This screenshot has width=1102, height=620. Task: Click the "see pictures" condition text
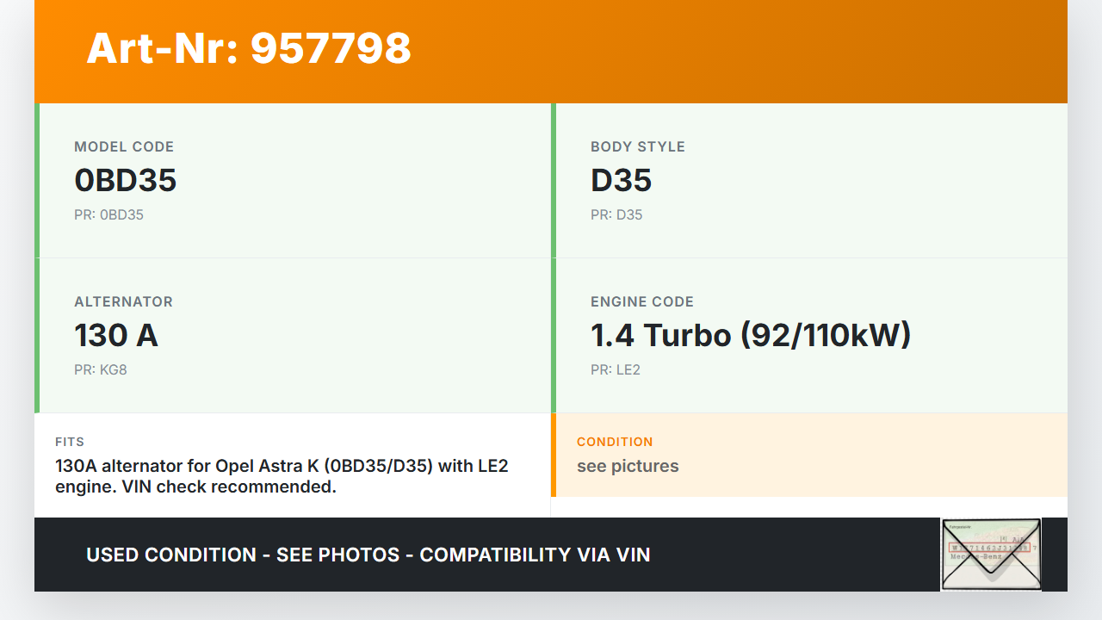(628, 466)
